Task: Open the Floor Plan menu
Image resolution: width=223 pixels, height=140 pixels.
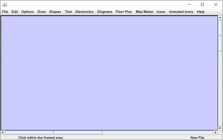Action: [124, 12]
